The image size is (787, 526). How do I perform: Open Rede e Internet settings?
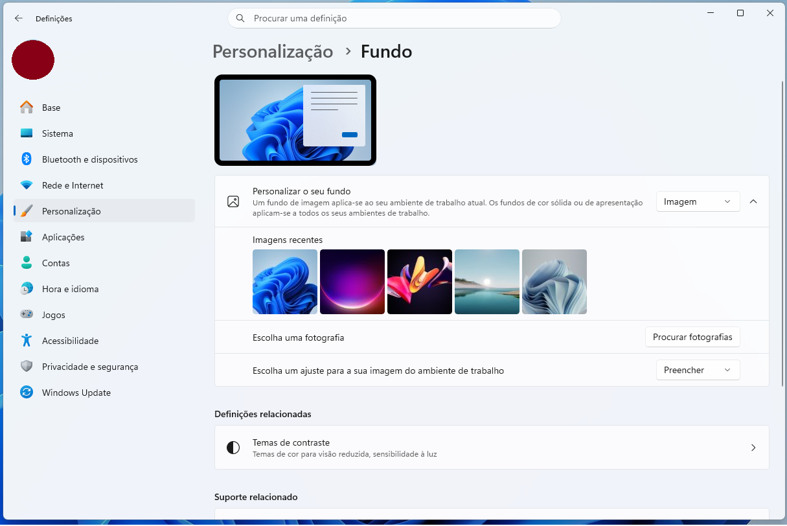coord(104,185)
